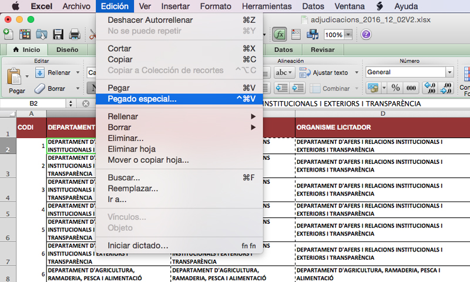
Task: Select Copiar in the Edición menu
Action: (x=179, y=59)
